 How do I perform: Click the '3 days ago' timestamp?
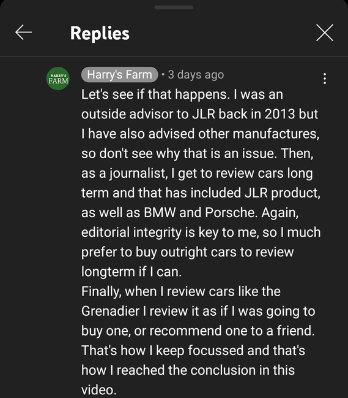click(196, 75)
